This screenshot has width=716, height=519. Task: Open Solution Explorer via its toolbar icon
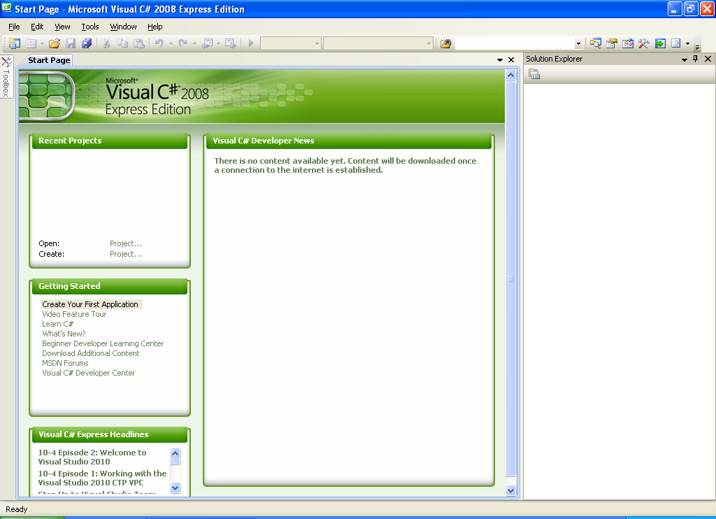595,43
